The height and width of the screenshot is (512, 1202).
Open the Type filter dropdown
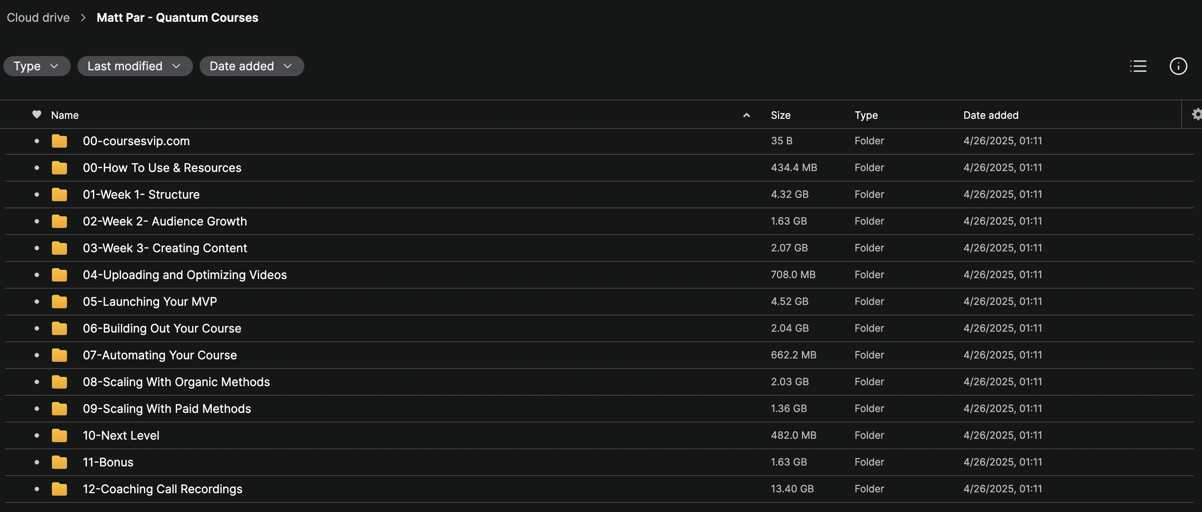pyautogui.click(x=37, y=66)
